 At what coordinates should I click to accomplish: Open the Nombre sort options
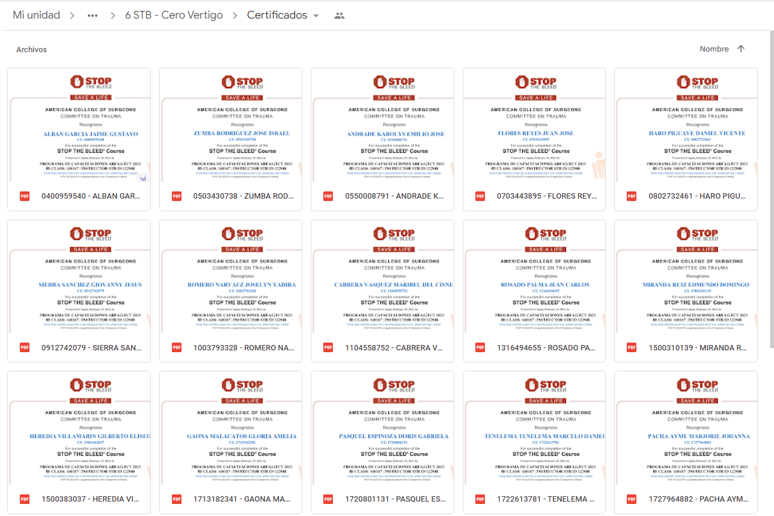click(714, 49)
